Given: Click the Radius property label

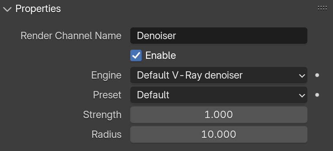Looking at the screenshot, I should [106, 135].
